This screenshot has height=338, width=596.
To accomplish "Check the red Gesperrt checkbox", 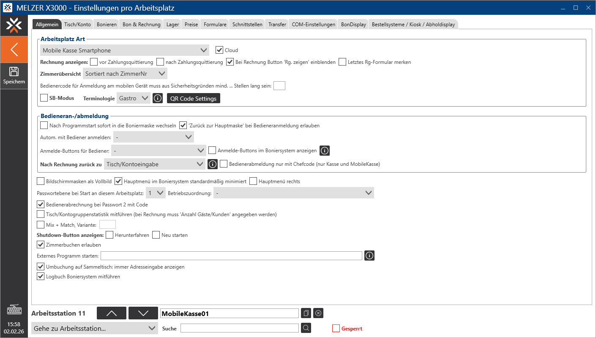I will pos(336,328).
